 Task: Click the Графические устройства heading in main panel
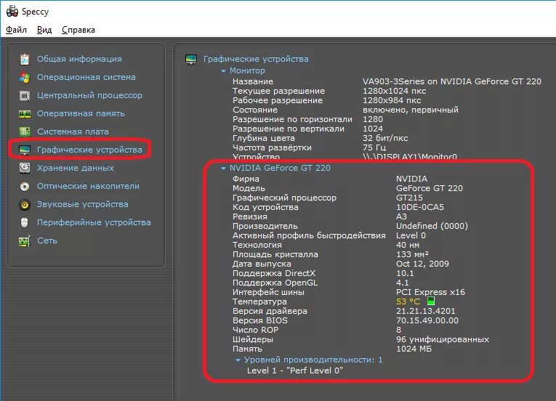(256, 59)
